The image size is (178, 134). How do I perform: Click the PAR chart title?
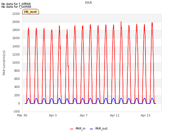(88, 3)
